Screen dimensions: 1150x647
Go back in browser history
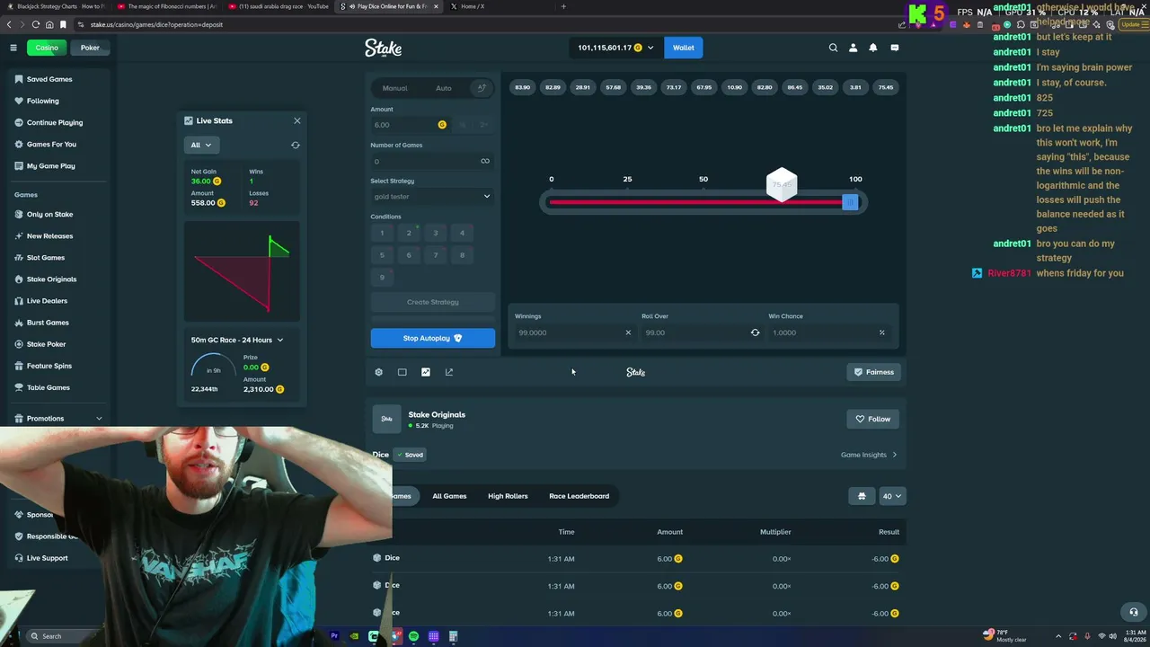tap(9, 24)
